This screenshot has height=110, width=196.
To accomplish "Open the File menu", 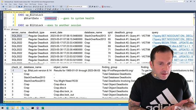I will click(2, 4).
